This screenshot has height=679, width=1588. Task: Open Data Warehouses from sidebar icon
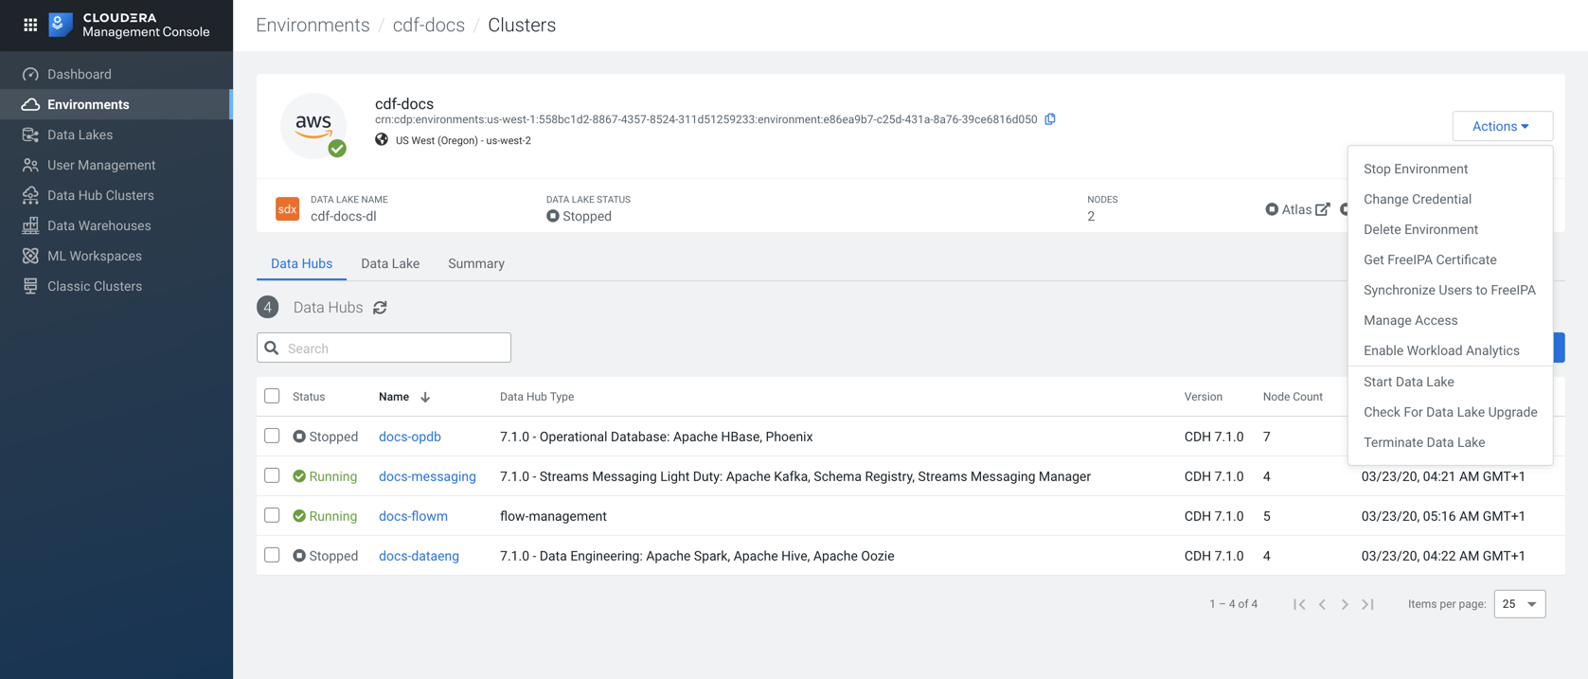(x=30, y=225)
